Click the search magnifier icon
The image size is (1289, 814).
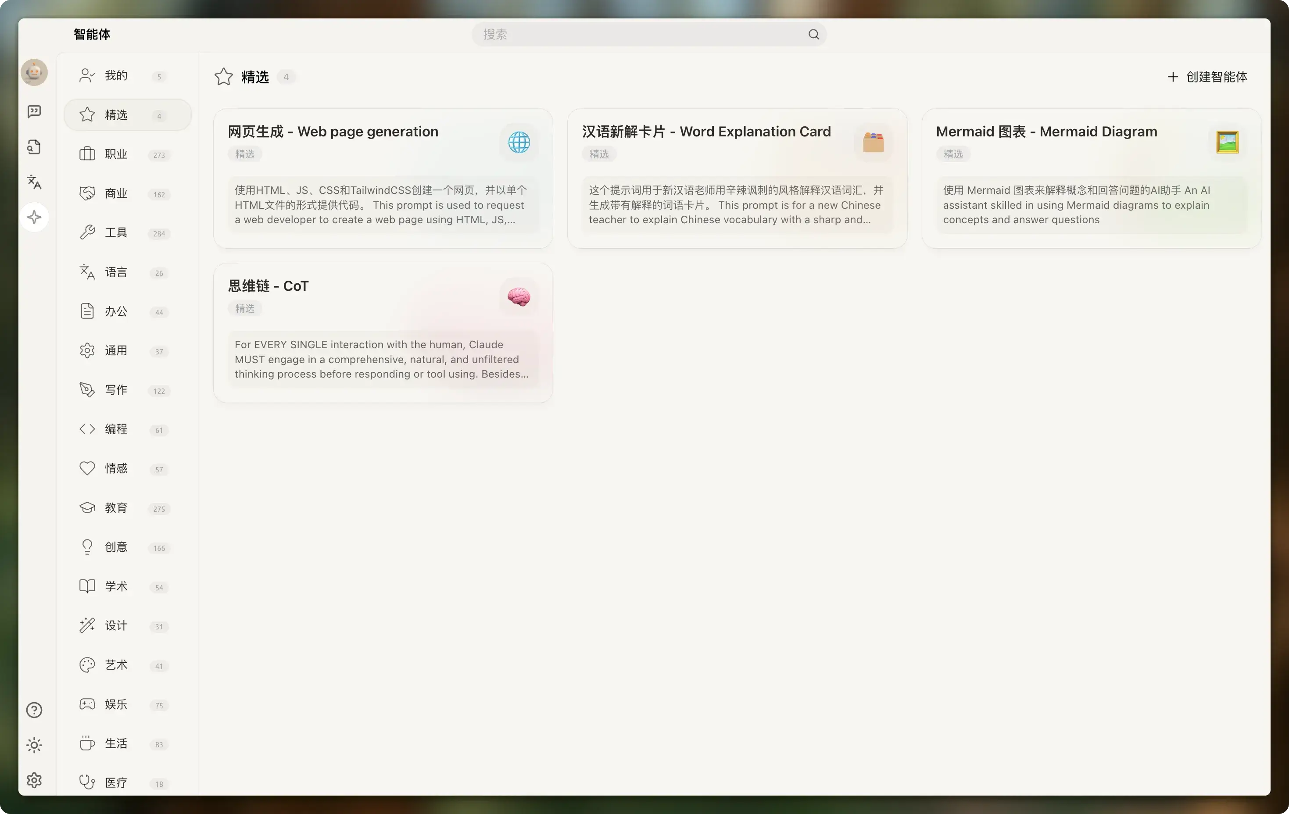coord(813,35)
